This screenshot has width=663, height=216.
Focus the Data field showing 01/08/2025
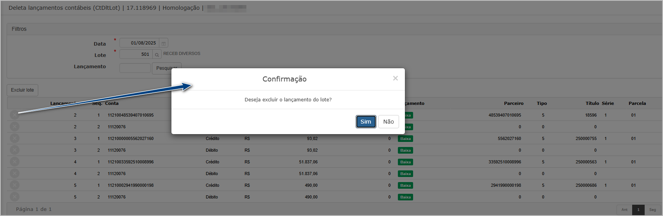coord(139,43)
